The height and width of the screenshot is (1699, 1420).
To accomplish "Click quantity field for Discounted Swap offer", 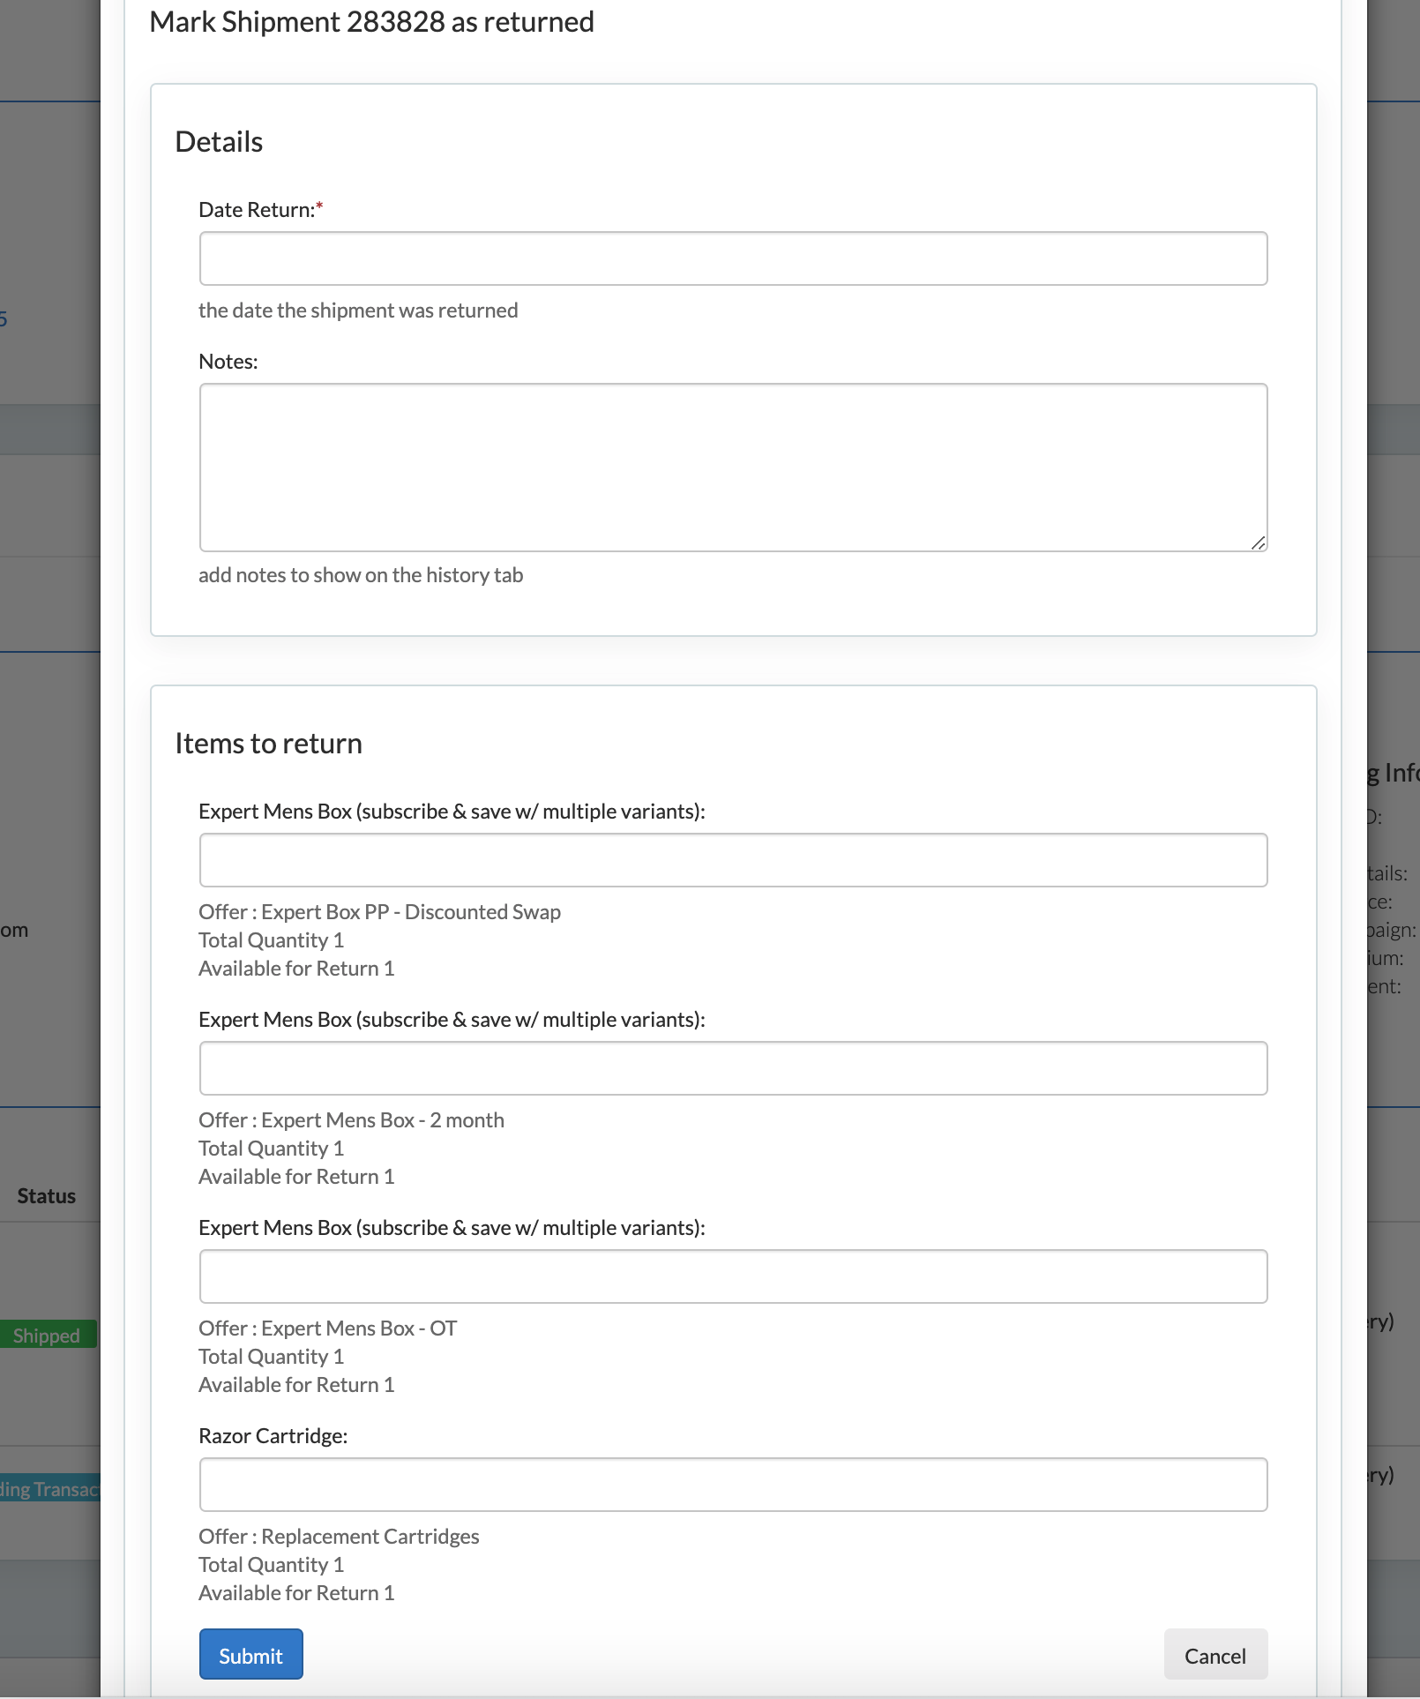I will tap(733, 860).
